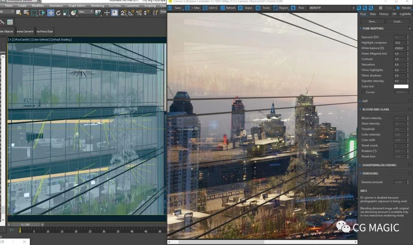The width and height of the screenshot is (413, 245).
Task: Collapse the Bloom and Glare section
Action: (360, 109)
